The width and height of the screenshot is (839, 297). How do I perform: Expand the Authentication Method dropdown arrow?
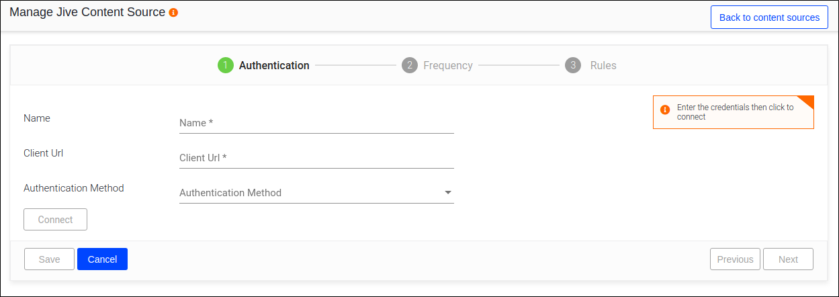(448, 193)
